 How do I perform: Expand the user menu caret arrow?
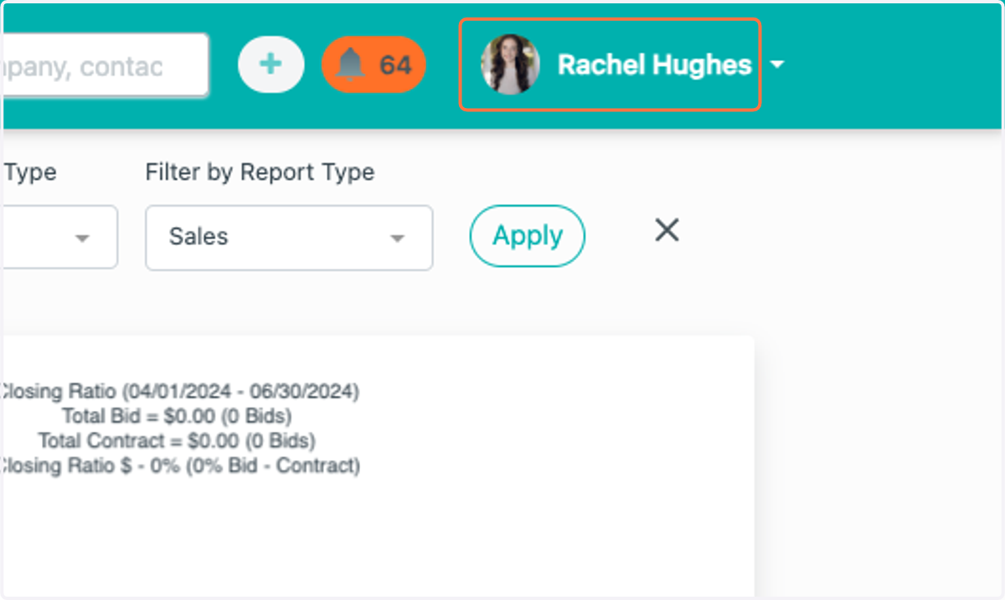coord(777,64)
